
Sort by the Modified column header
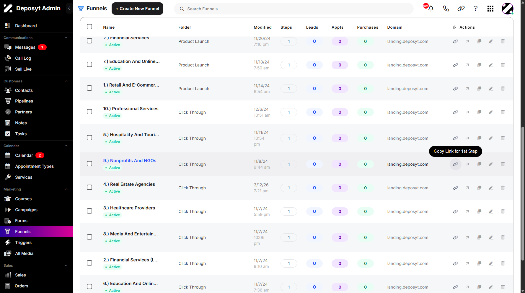(262, 27)
